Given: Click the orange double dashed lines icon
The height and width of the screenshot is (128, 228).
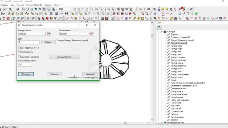Looking at the screenshot, I should tap(167, 14).
